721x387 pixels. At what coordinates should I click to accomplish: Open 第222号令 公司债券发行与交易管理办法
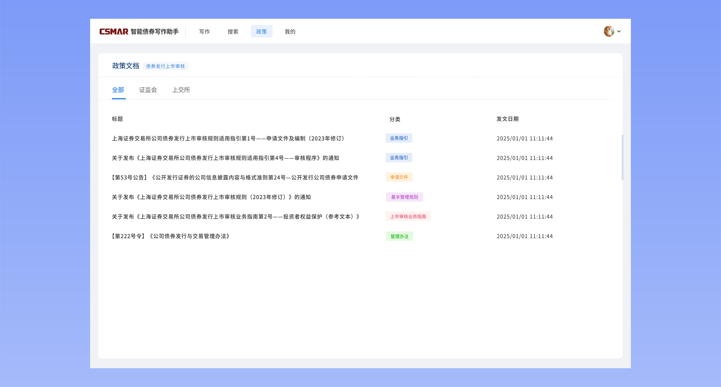click(171, 236)
